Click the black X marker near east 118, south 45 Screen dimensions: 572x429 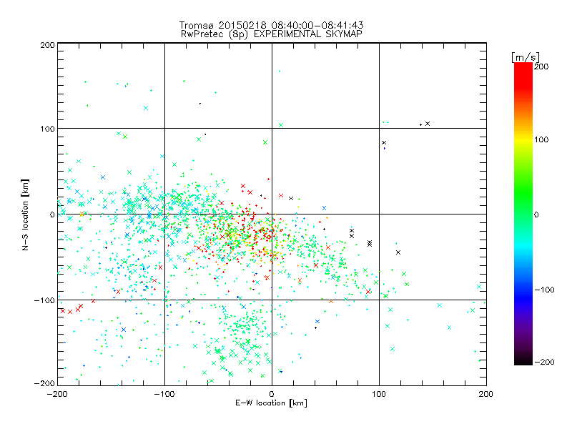coord(398,252)
